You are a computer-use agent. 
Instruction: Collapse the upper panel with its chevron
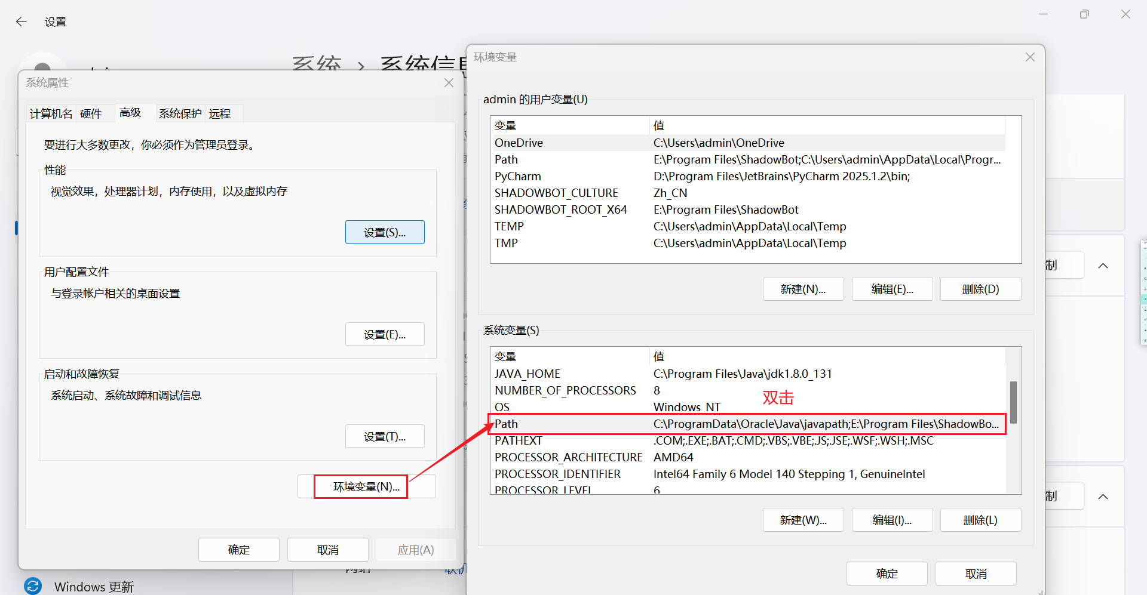(1103, 266)
